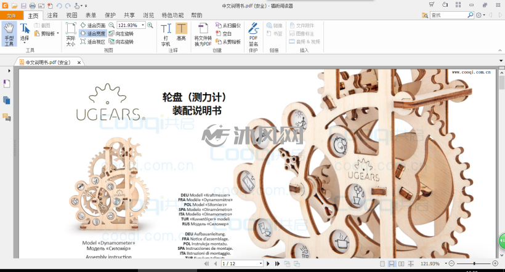Screen dimensions: 505x272
Task: Choose Fit Width (适合宽度)
Action: click(93, 33)
